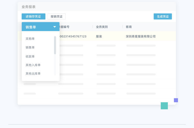Click the teal decorative square

[164, 106]
